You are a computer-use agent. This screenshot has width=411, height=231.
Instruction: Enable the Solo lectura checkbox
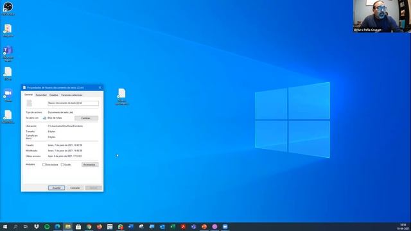click(44, 165)
